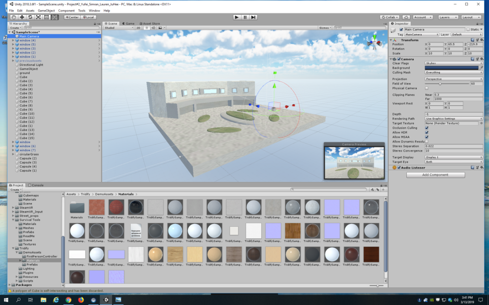Screen dimensions: 489x305
Task: Open the Audio Listener gear settings icon
Action: click(x=482, y=167)
